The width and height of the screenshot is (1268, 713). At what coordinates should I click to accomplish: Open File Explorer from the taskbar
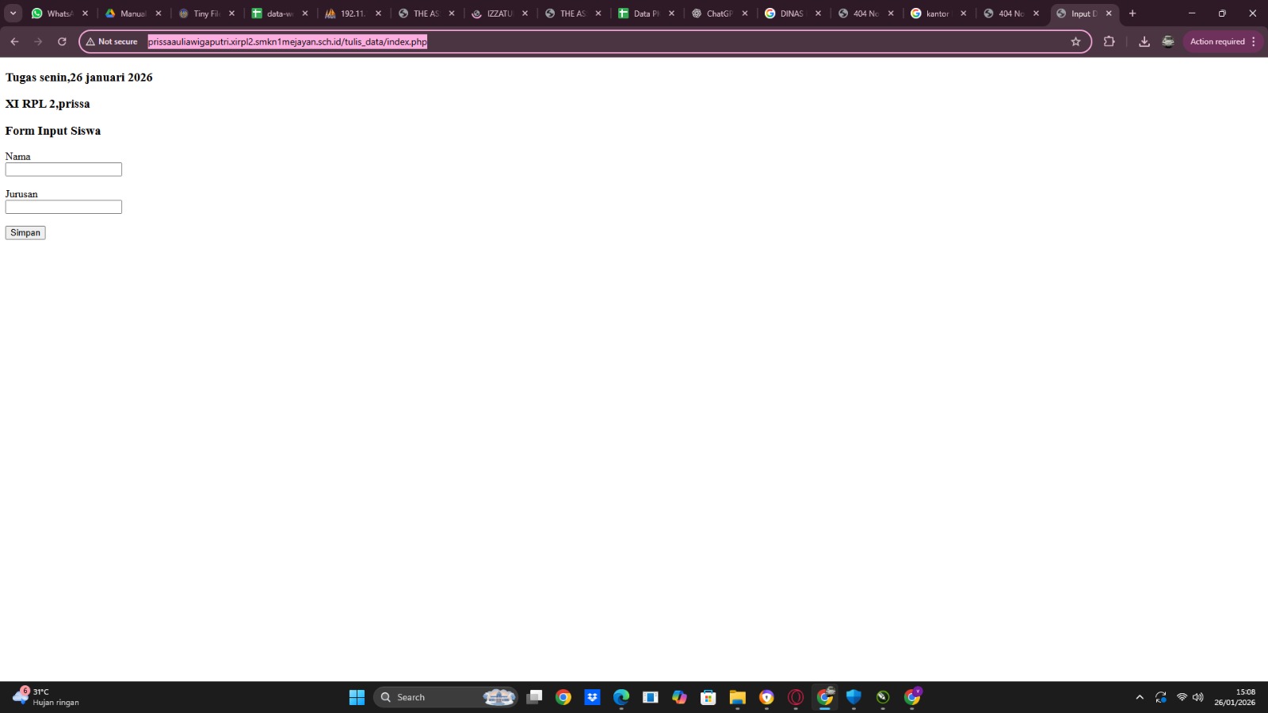pos(737,697)
